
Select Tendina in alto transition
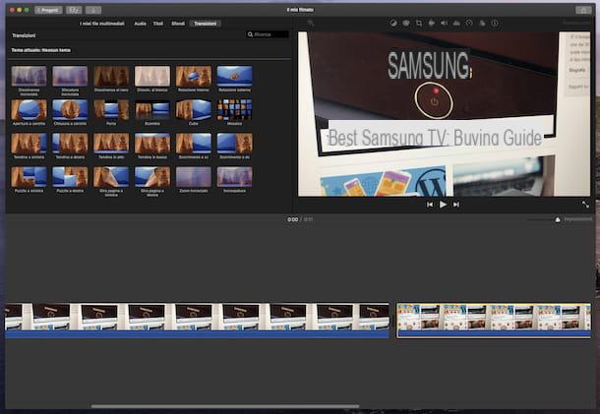111,146
